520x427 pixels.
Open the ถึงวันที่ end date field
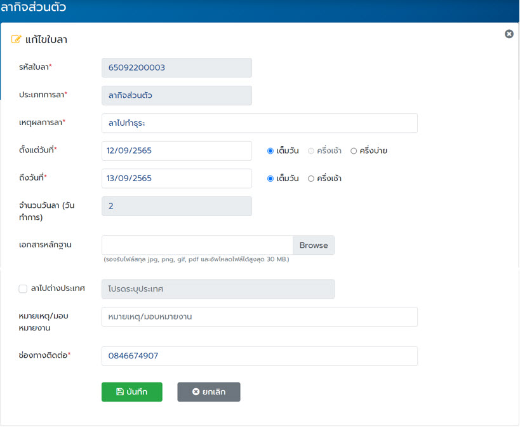177,179
